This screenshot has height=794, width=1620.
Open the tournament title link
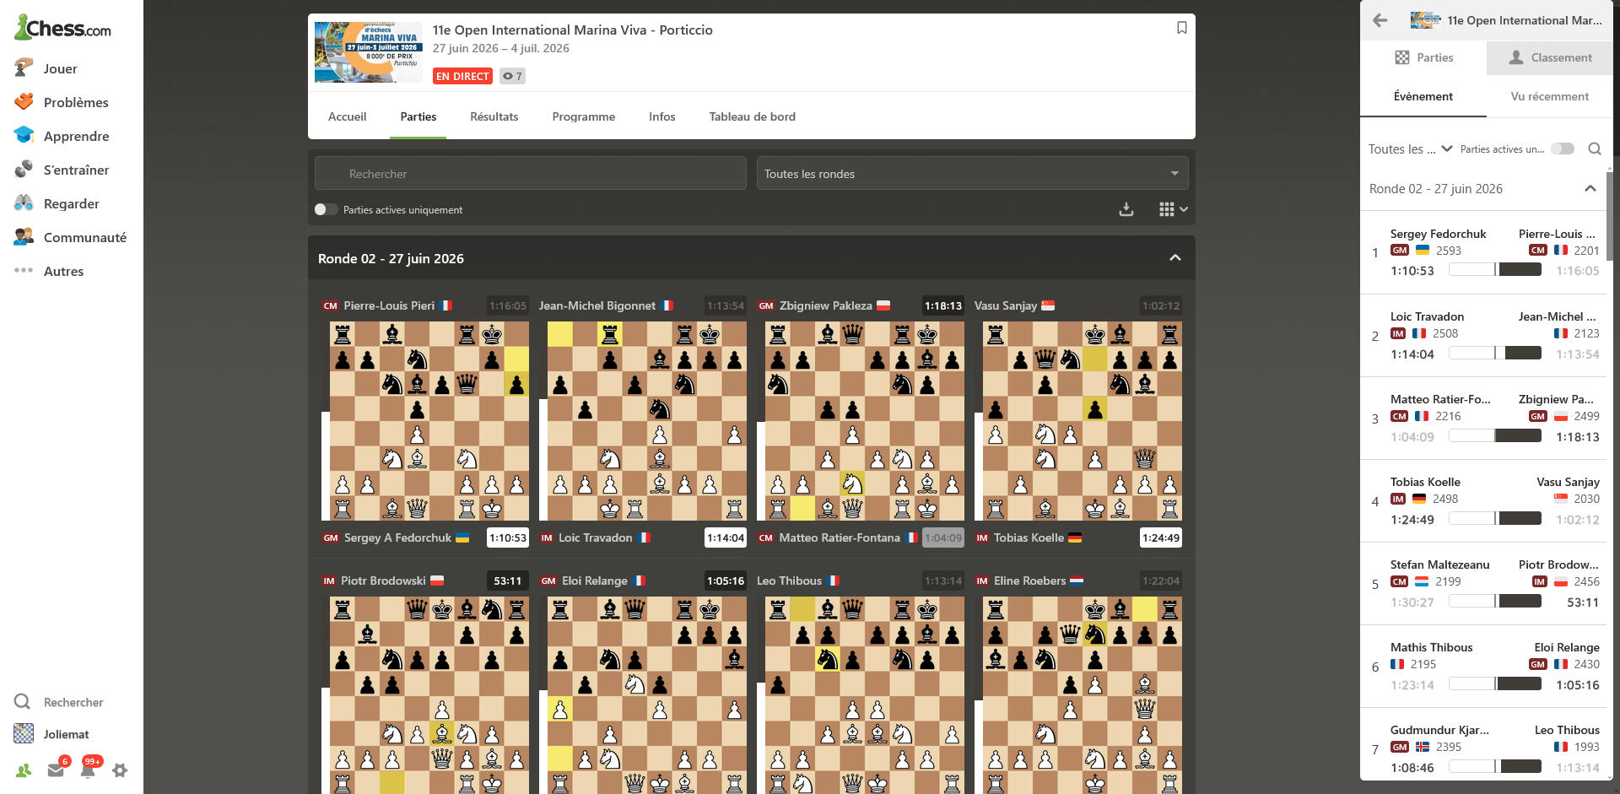tap(573, 30)
